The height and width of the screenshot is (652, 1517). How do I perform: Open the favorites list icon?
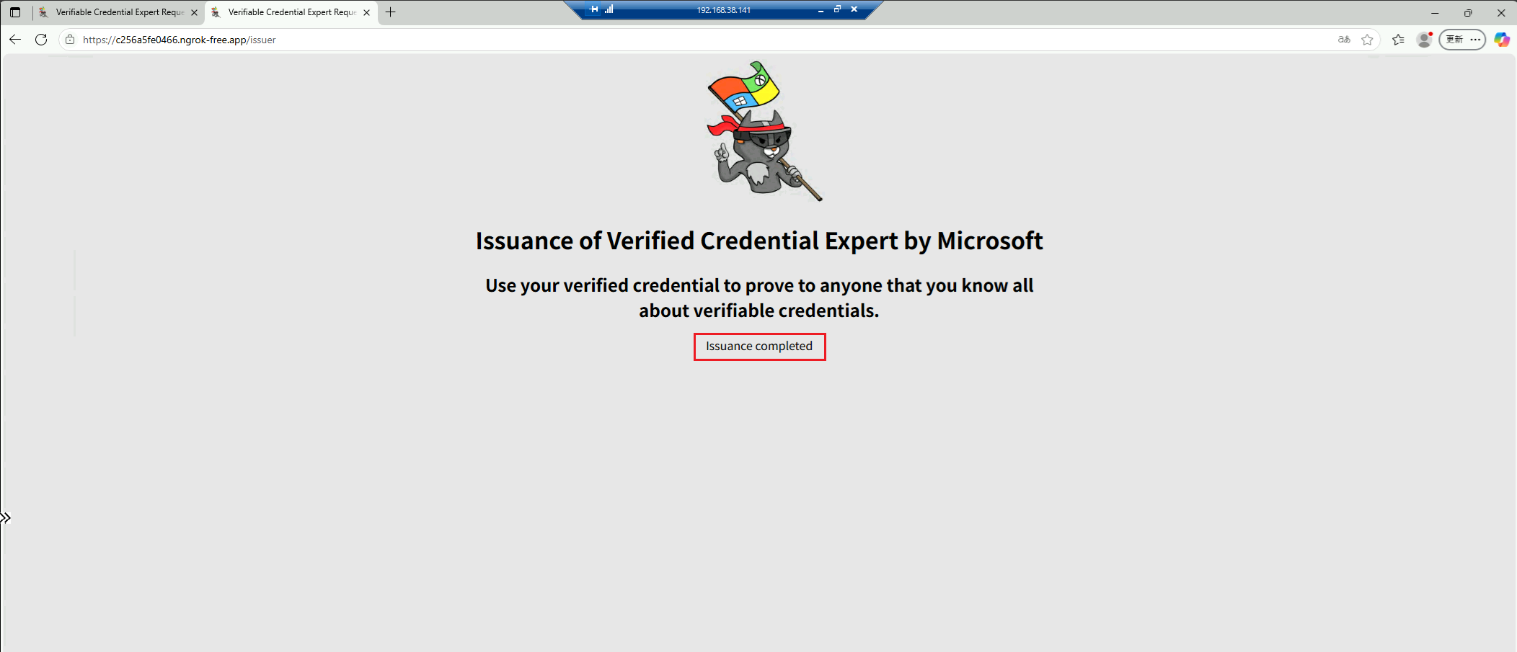pos(1398,40)
